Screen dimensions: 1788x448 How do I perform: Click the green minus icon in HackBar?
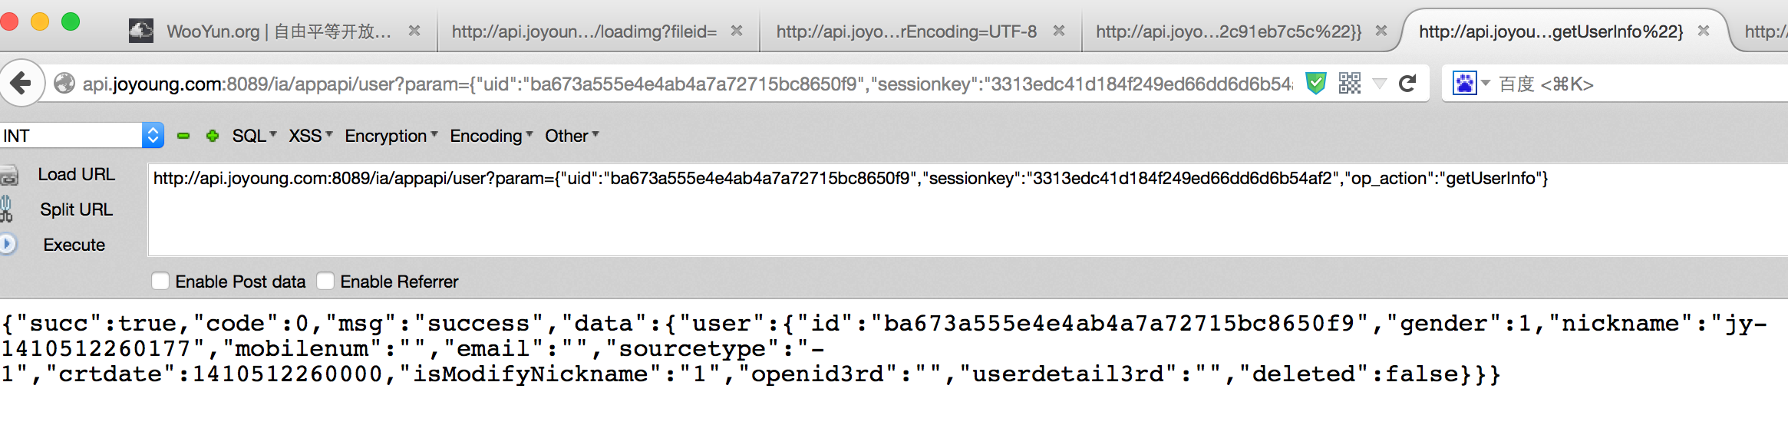point(183,136)
